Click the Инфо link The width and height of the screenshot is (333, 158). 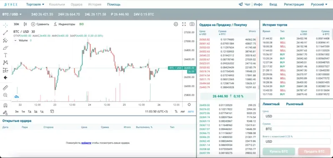coord(258,4)
